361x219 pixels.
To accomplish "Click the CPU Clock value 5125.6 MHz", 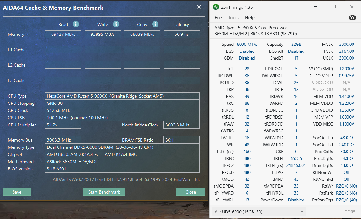I will pos(122,110).
